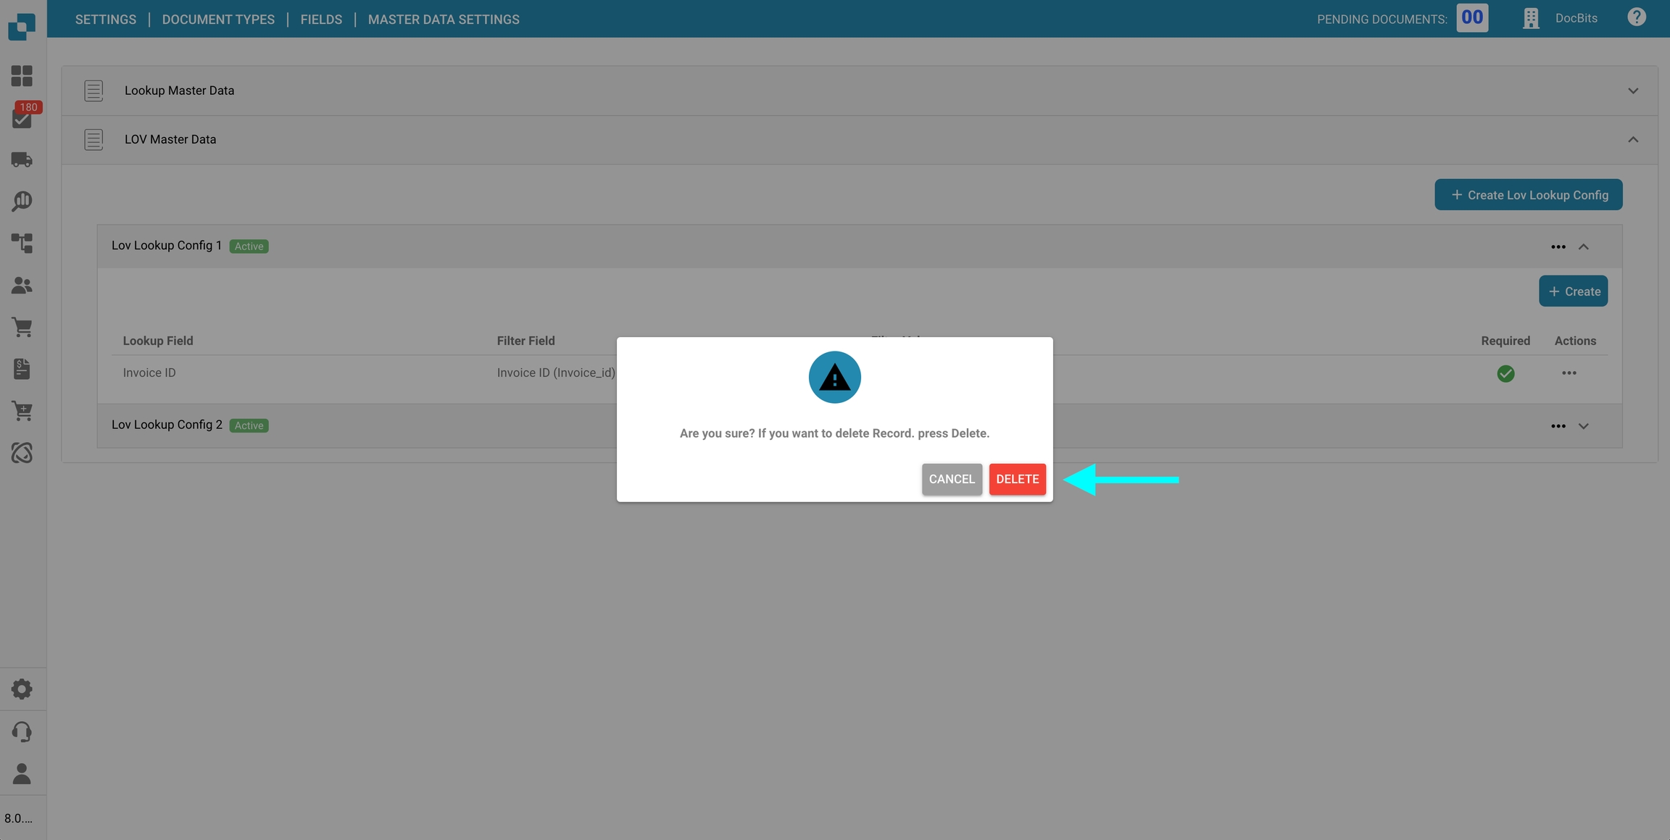
Task: Open the settings gear icon in sidebar
Action: coord(22,689)
